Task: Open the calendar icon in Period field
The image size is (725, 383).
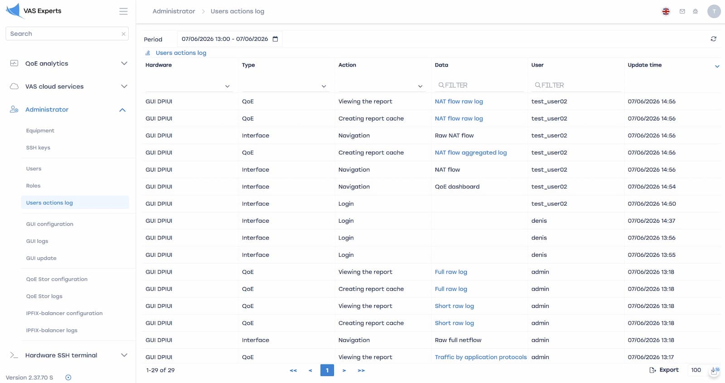Action: coord(275,39)
